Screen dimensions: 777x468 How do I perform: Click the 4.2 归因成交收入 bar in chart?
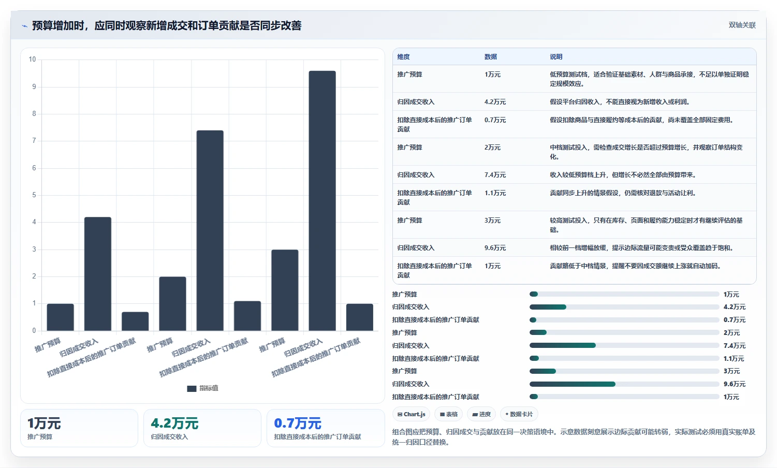click(97, 274)
